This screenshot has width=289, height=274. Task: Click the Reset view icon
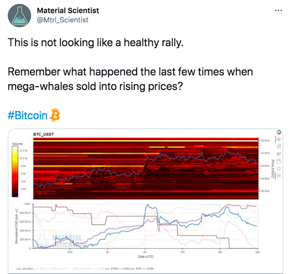coord(279,168)
